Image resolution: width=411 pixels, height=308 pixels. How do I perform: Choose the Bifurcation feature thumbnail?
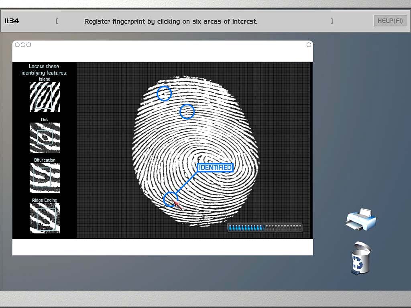[45, 178]
